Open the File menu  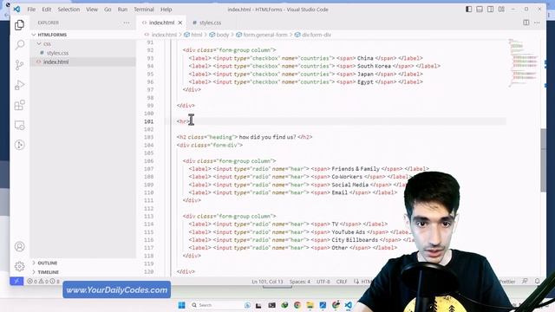31,10
